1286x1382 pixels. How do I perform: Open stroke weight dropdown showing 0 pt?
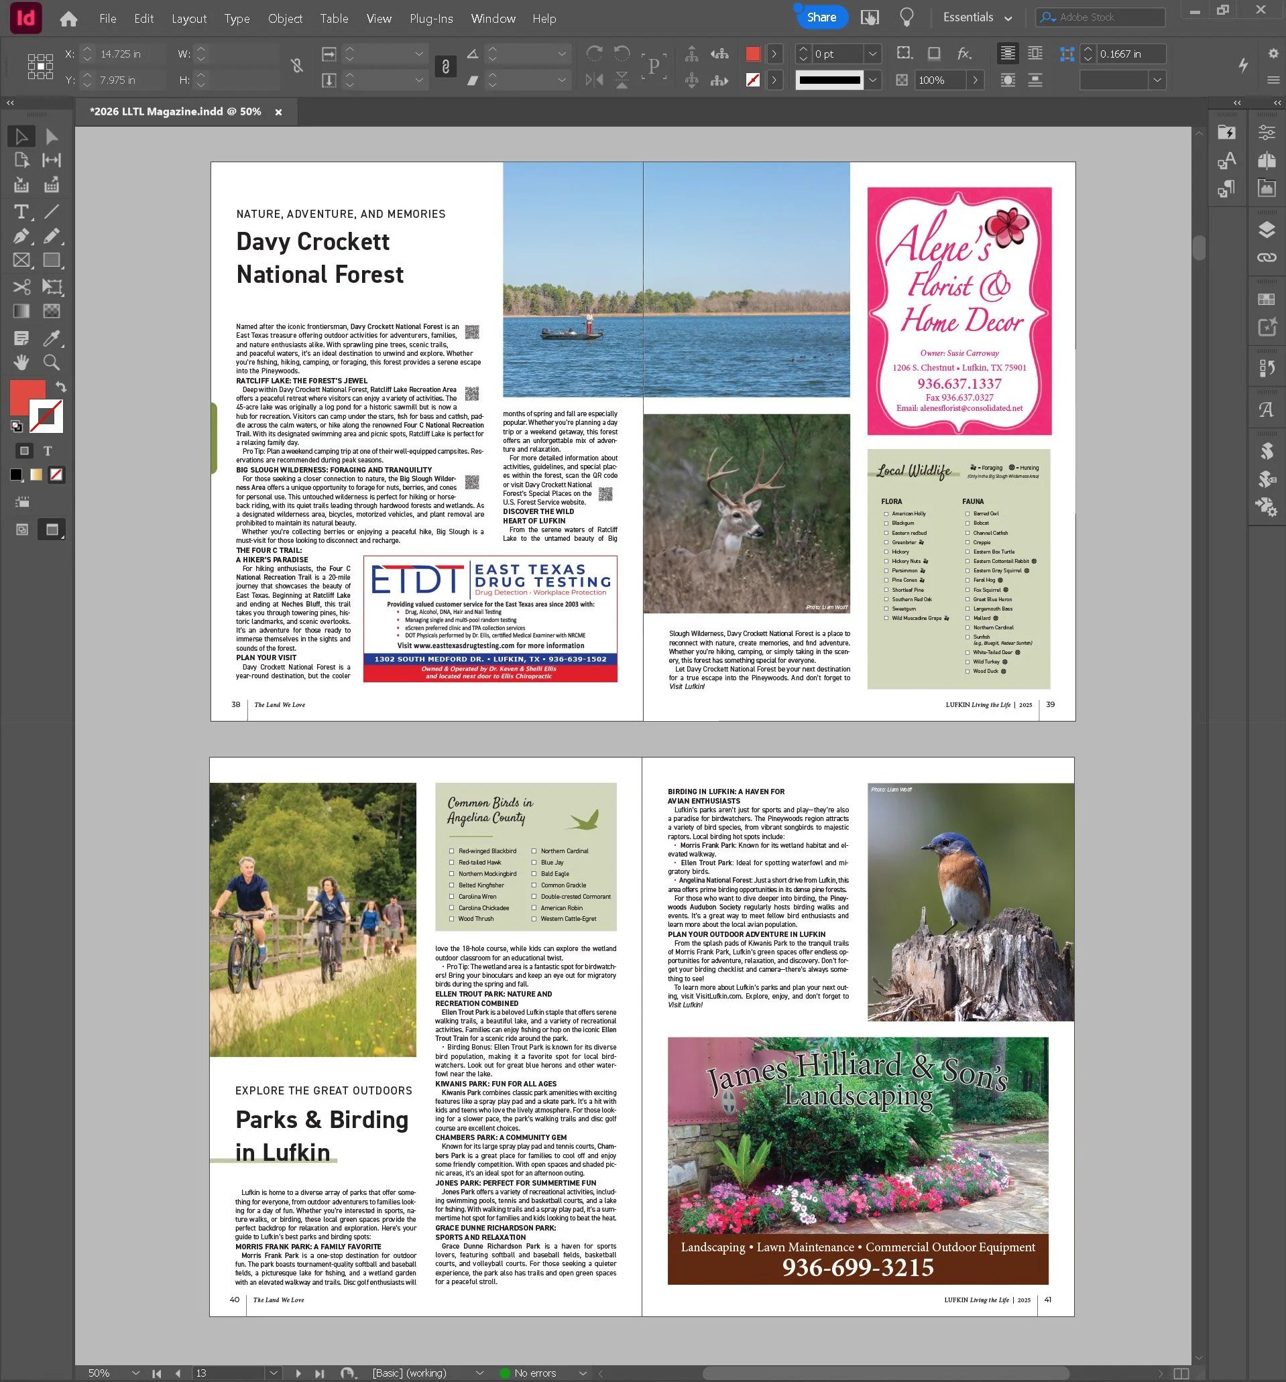[x=872, y=54]
